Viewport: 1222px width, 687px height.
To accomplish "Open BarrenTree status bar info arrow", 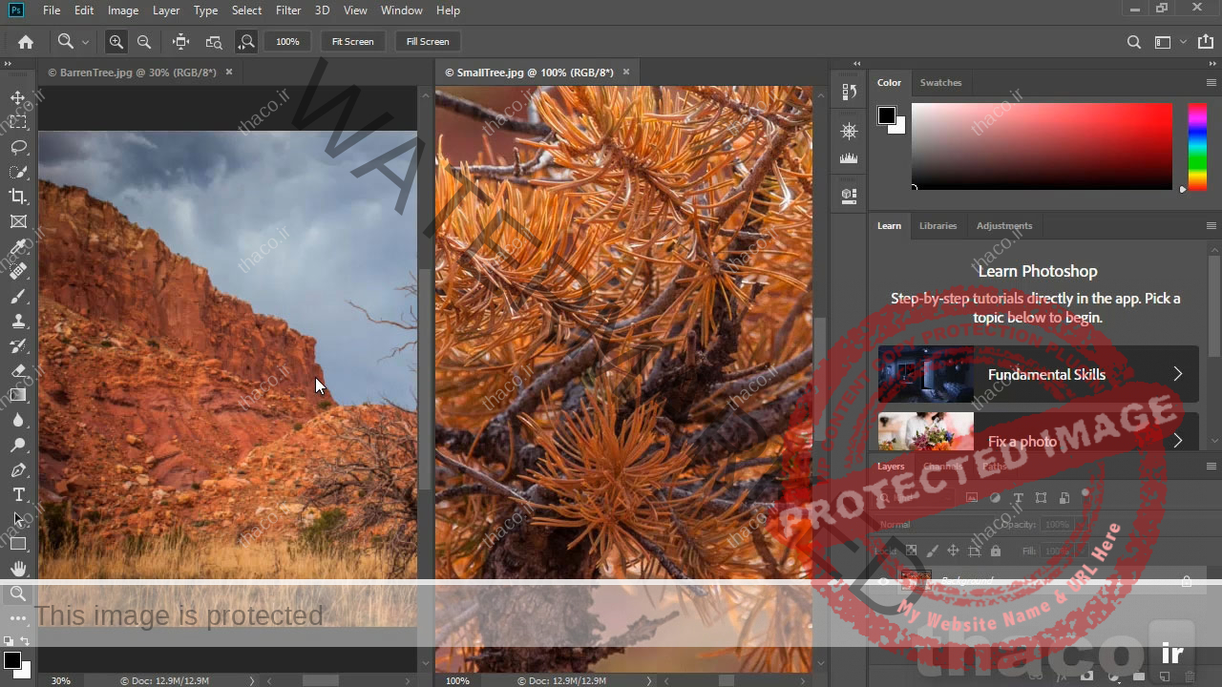I will 252,680.
